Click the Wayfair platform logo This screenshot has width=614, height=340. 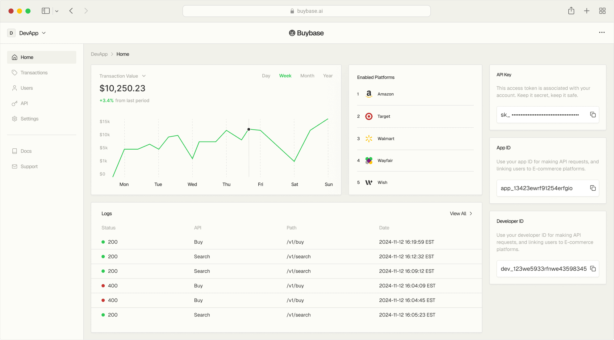pos(369,160)
